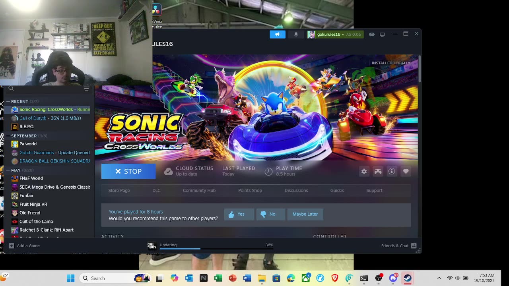Click the Cloud Status indicator
This screenshot has width=509, height=286.
pyautogui.click(x=189, y=171)
